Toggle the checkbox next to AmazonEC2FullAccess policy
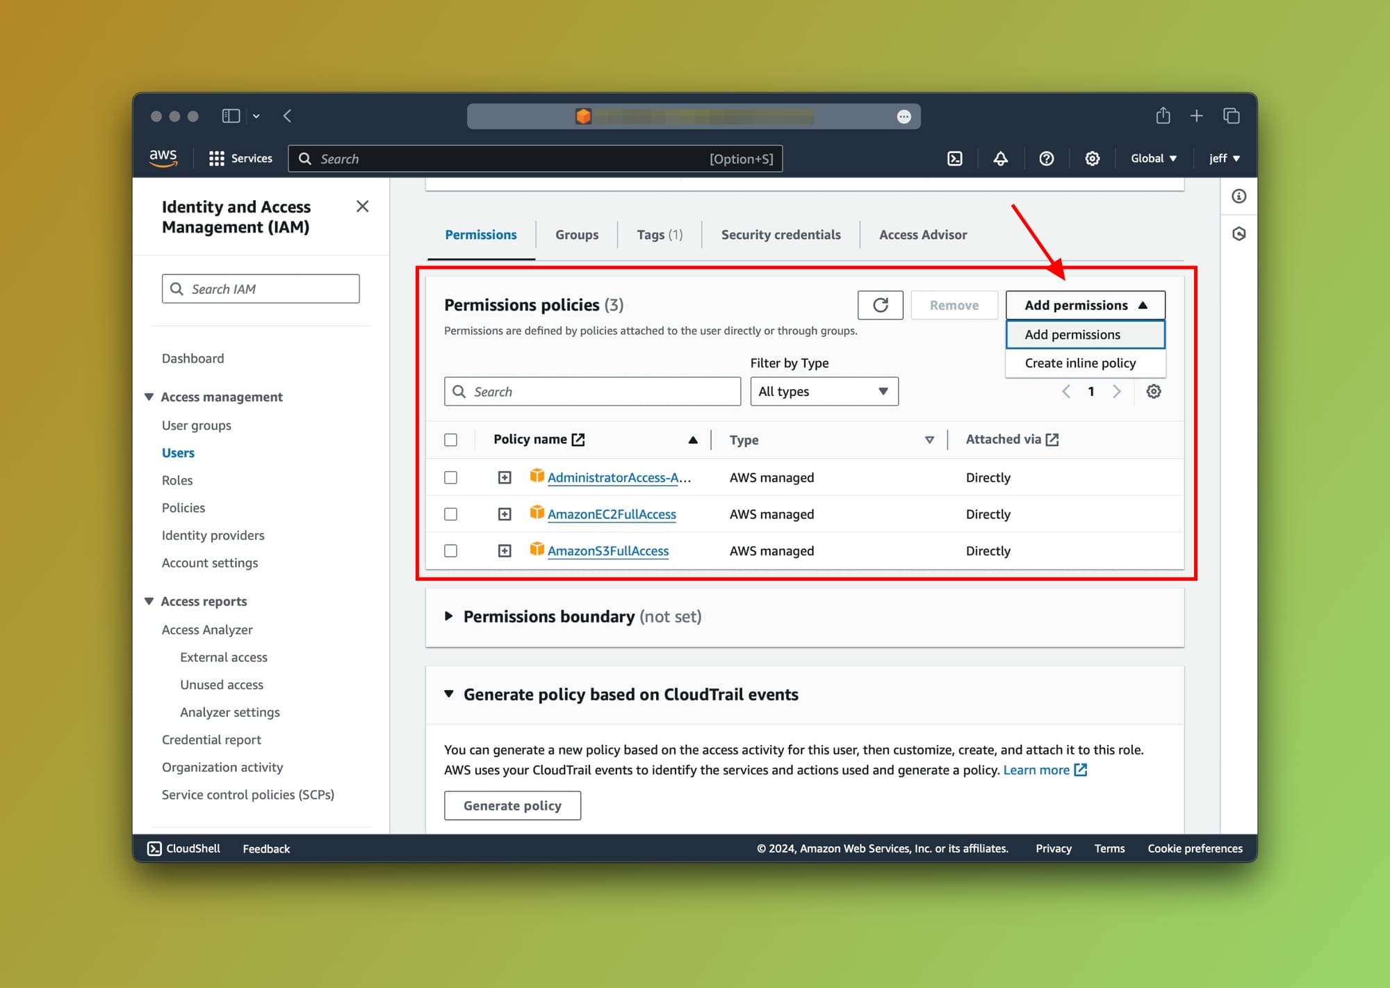Image resolution: width=1390 pixels, height=988 pixels. tap(451, 514)
